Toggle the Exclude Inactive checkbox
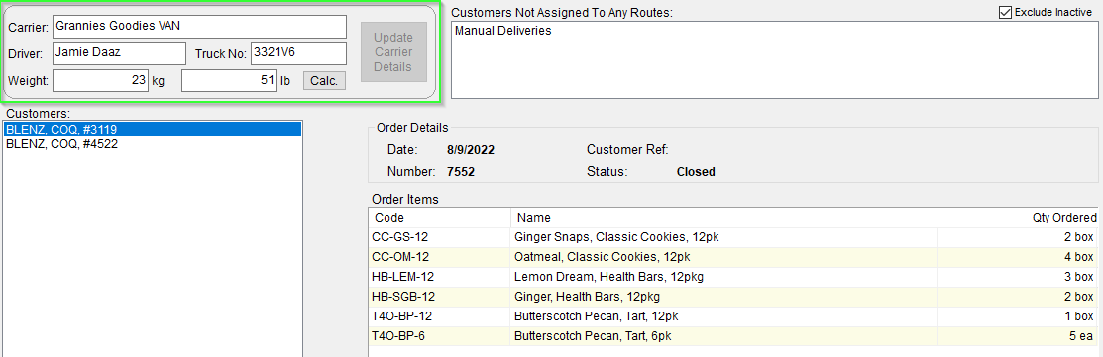1103x357 pixels. click(1005, 13)
